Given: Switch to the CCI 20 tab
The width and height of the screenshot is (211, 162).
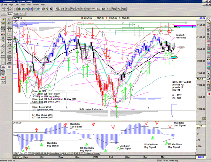Looking at the screenshot, I should (x=31, y=153).
